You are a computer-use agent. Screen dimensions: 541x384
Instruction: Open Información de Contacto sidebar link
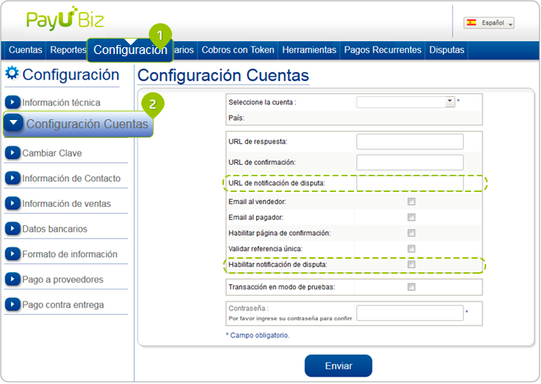point(71,178)
